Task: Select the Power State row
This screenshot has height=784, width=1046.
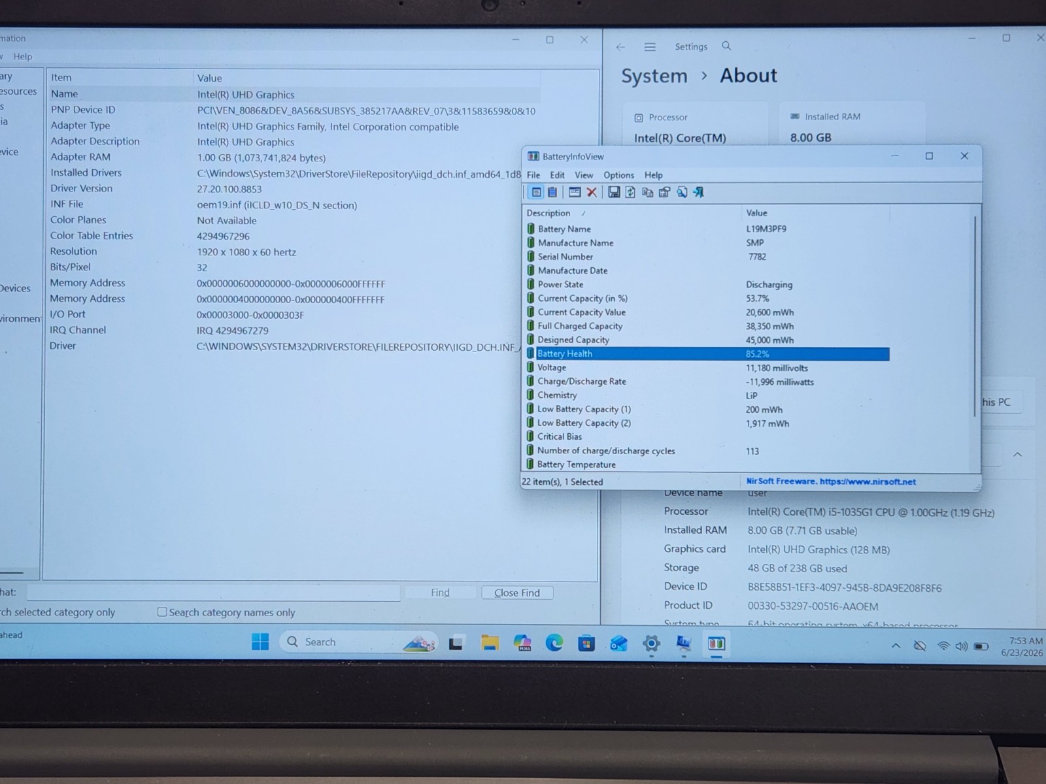Action: (707, 284)
